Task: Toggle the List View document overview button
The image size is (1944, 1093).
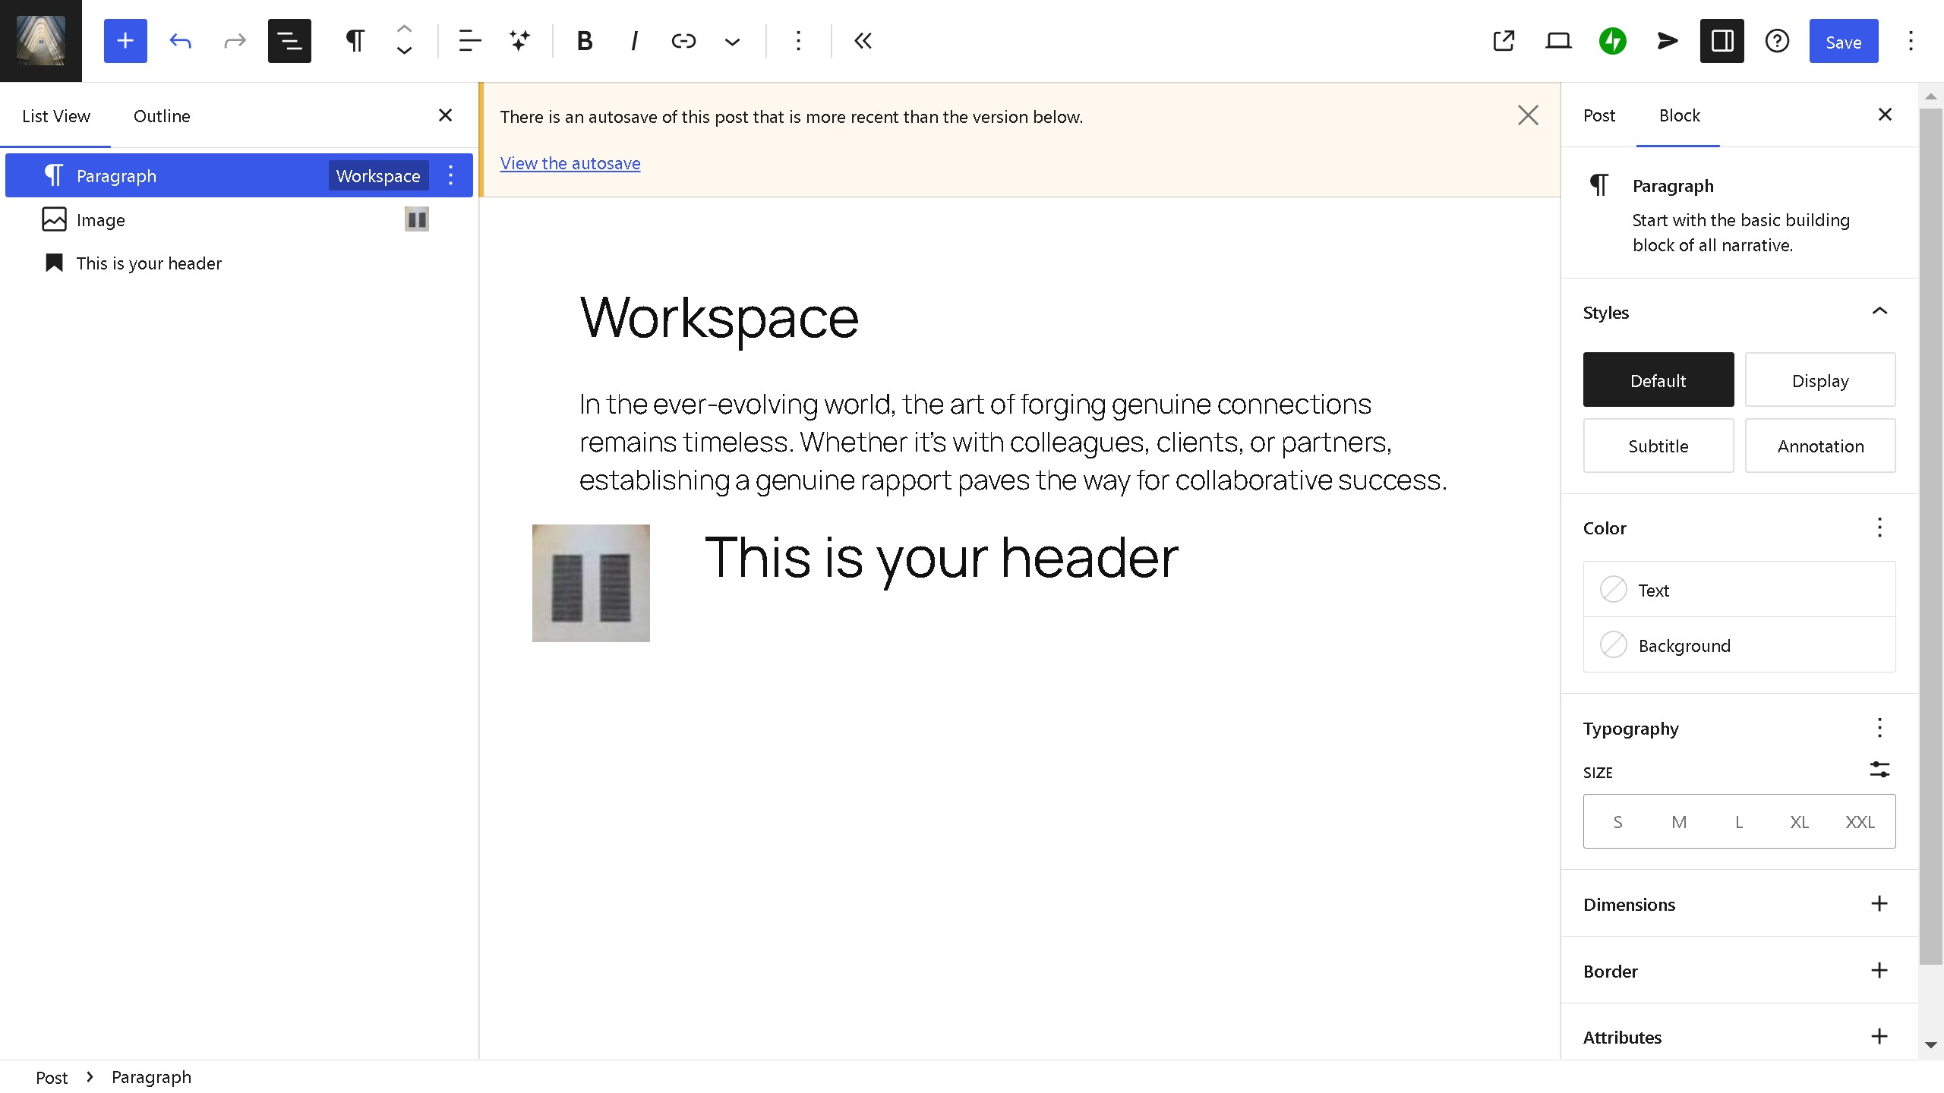Action: [x=289, y=41]
